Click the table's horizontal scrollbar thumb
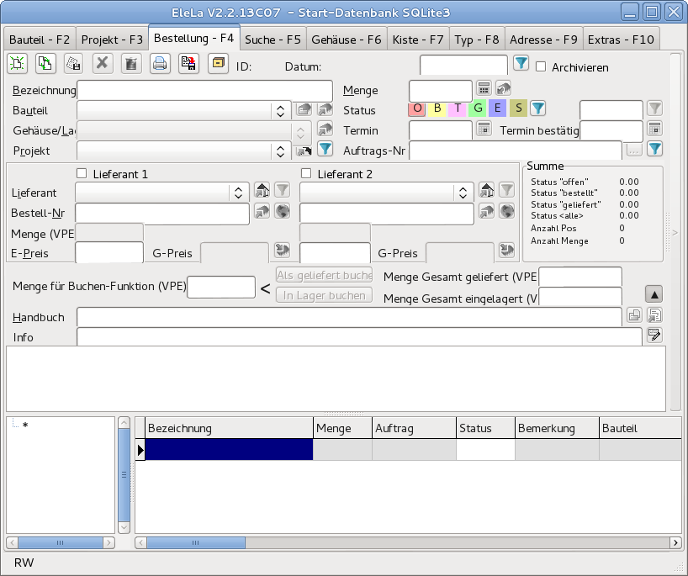The height and width of the screenshot is (576, 688). 196,542
